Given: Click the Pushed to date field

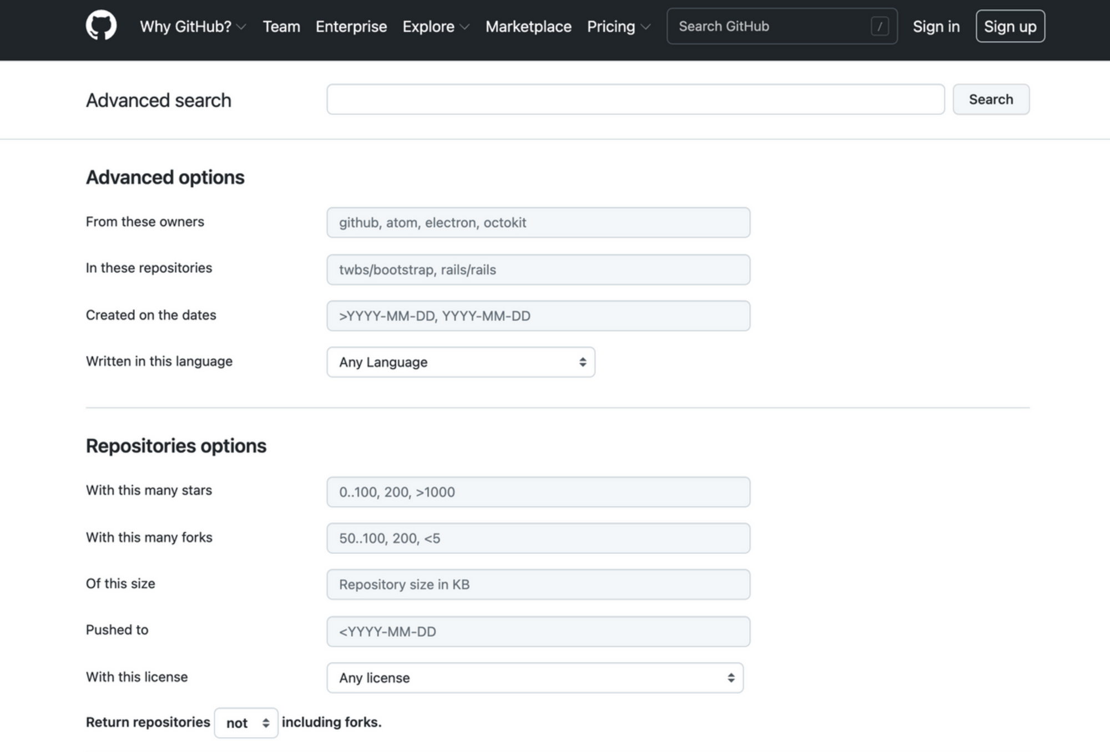Looking at the screenshot, I should 538,632.
